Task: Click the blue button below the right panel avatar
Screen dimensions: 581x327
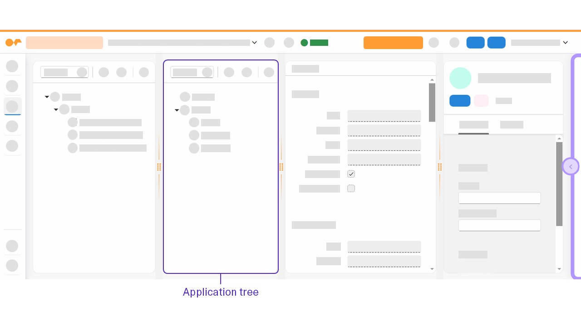Action: click(x=460, y=100)
